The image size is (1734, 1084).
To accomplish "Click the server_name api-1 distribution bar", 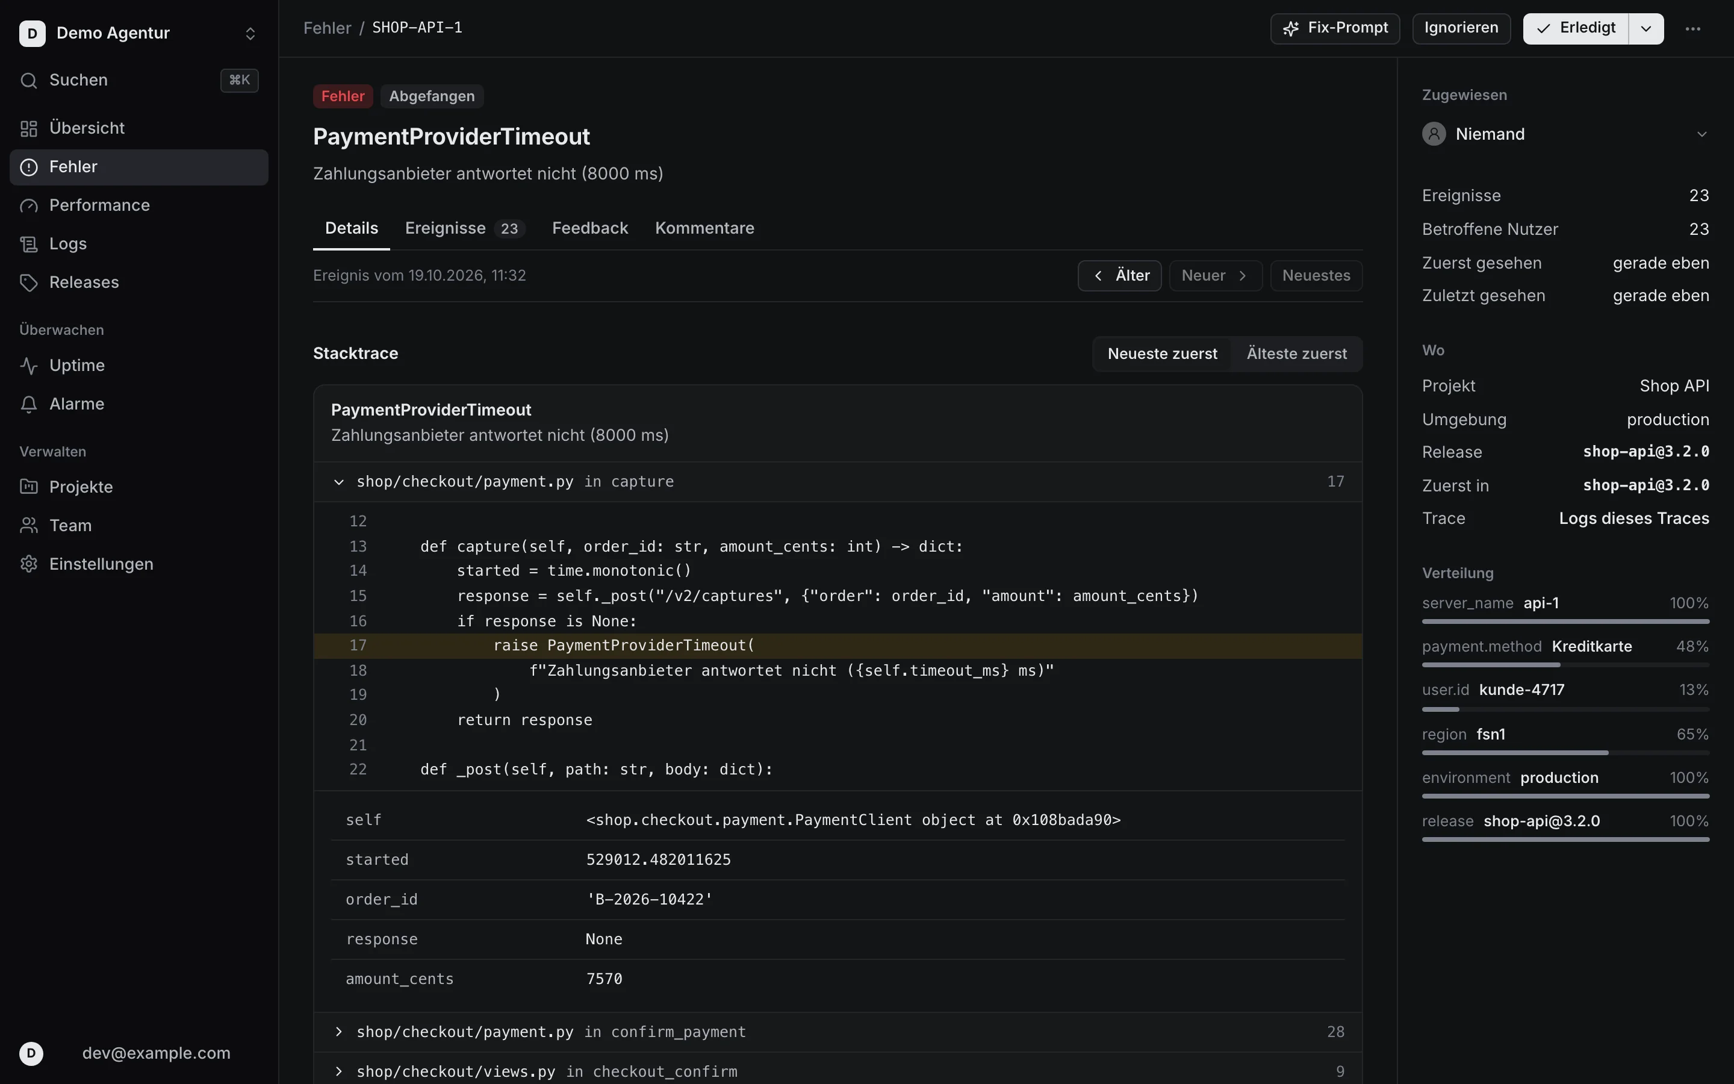I will tap(1565, 621).
